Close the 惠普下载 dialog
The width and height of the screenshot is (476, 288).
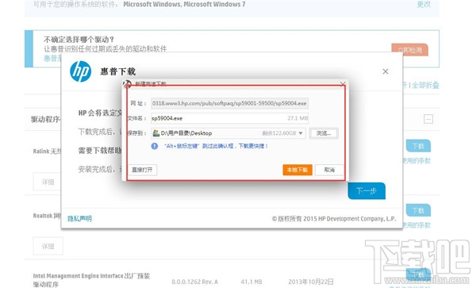click(x=386, y=71)
